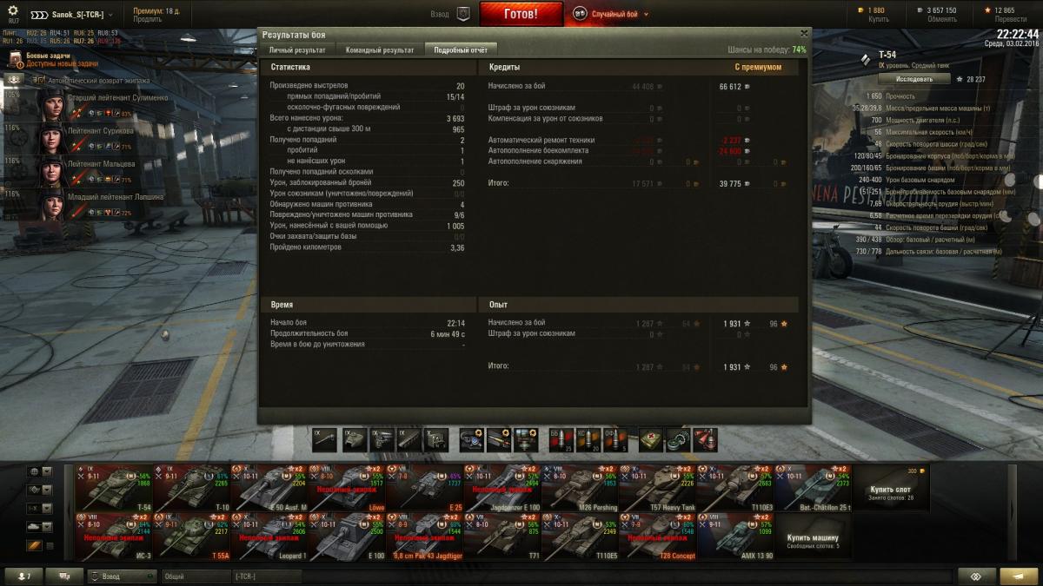Click the КС HEAT shell slot
The width and height of the screenshot is (1043, 586).
coord(588,439)
